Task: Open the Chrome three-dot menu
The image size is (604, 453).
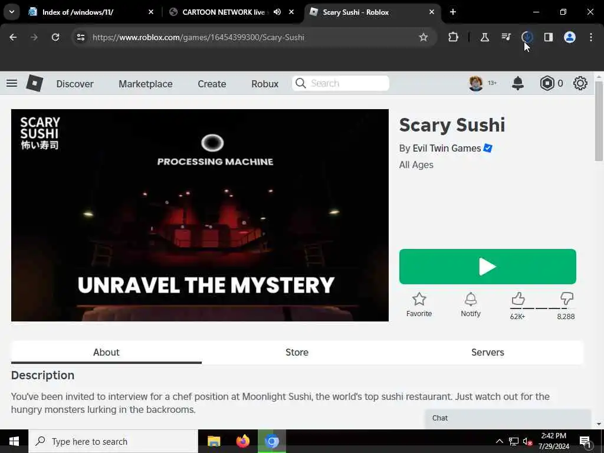Action: tap(591, 37)
